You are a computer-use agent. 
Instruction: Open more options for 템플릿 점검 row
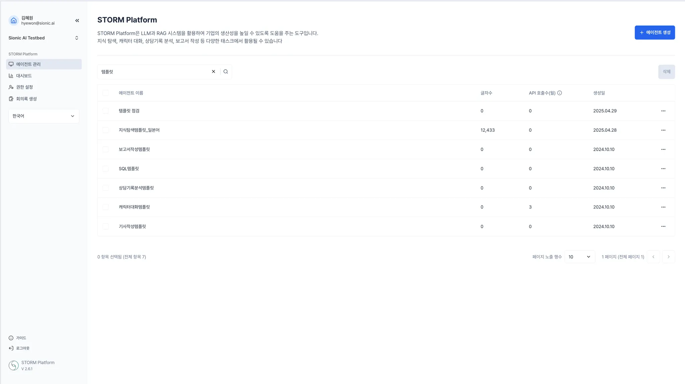click(663, 111)
